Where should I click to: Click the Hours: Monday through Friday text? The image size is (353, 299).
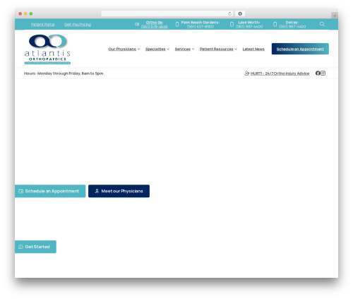click(x=64, y=74)
